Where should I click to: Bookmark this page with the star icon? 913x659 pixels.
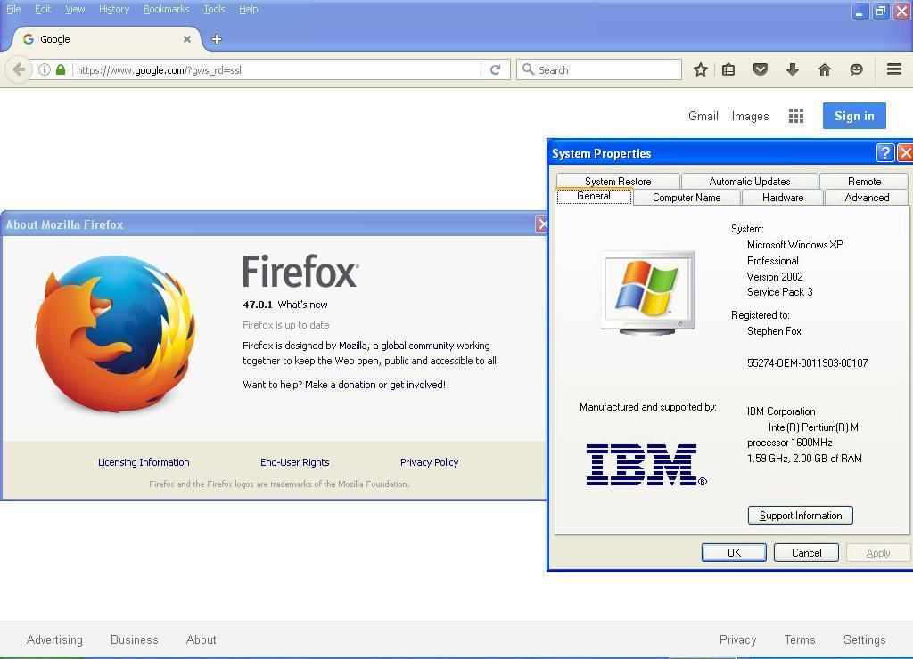tap(701, 69)
